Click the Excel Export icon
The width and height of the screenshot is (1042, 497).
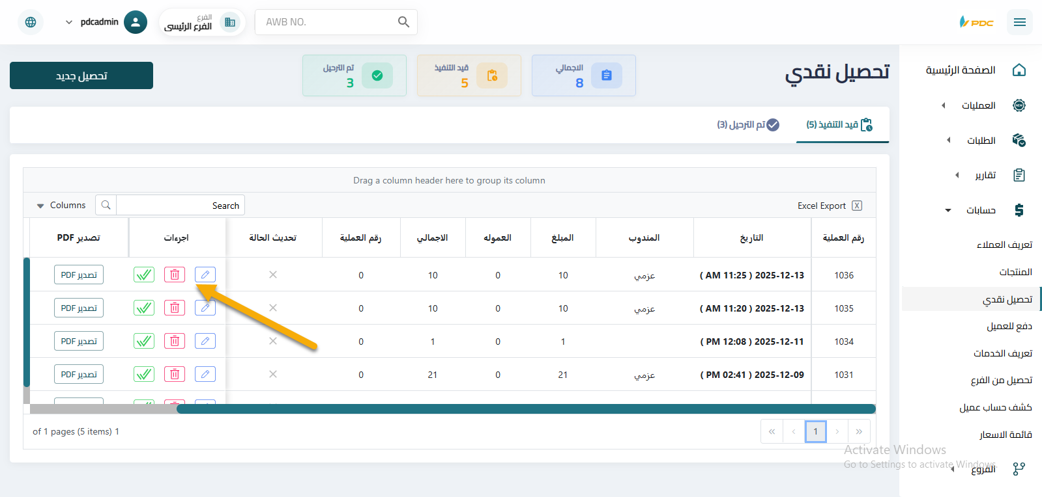tap(857, 206)
